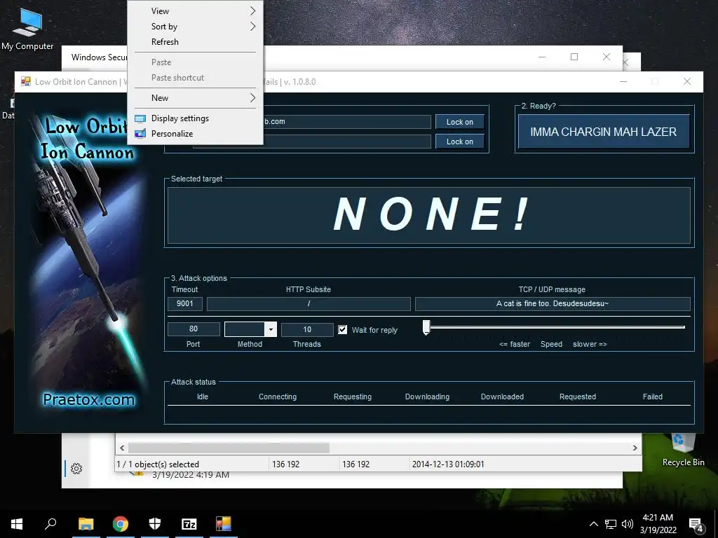The image size is (718, 538).
Task: Select Display settings in context menu
Action: [x=196, y=118]
